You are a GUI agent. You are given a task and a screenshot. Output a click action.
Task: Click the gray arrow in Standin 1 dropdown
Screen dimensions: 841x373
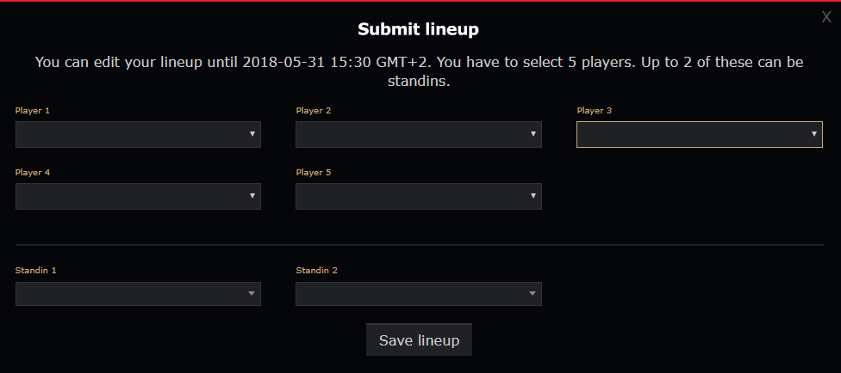[252, 294]
